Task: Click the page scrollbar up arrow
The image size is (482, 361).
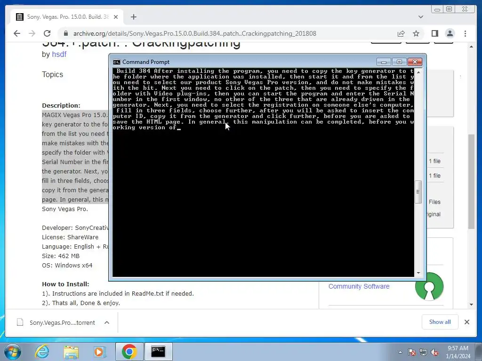Action: (471, 47)
